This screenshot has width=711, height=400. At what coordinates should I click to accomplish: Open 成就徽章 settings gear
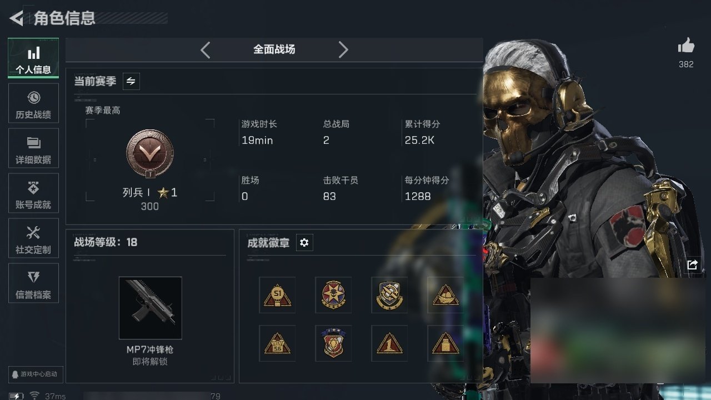tap(304, 243)
